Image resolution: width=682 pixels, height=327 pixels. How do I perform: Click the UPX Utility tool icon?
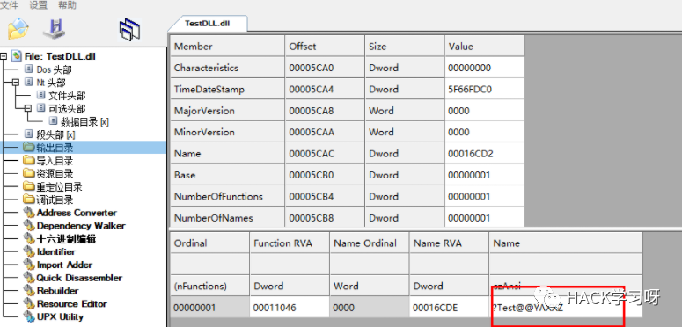click(x=29, y=317)
